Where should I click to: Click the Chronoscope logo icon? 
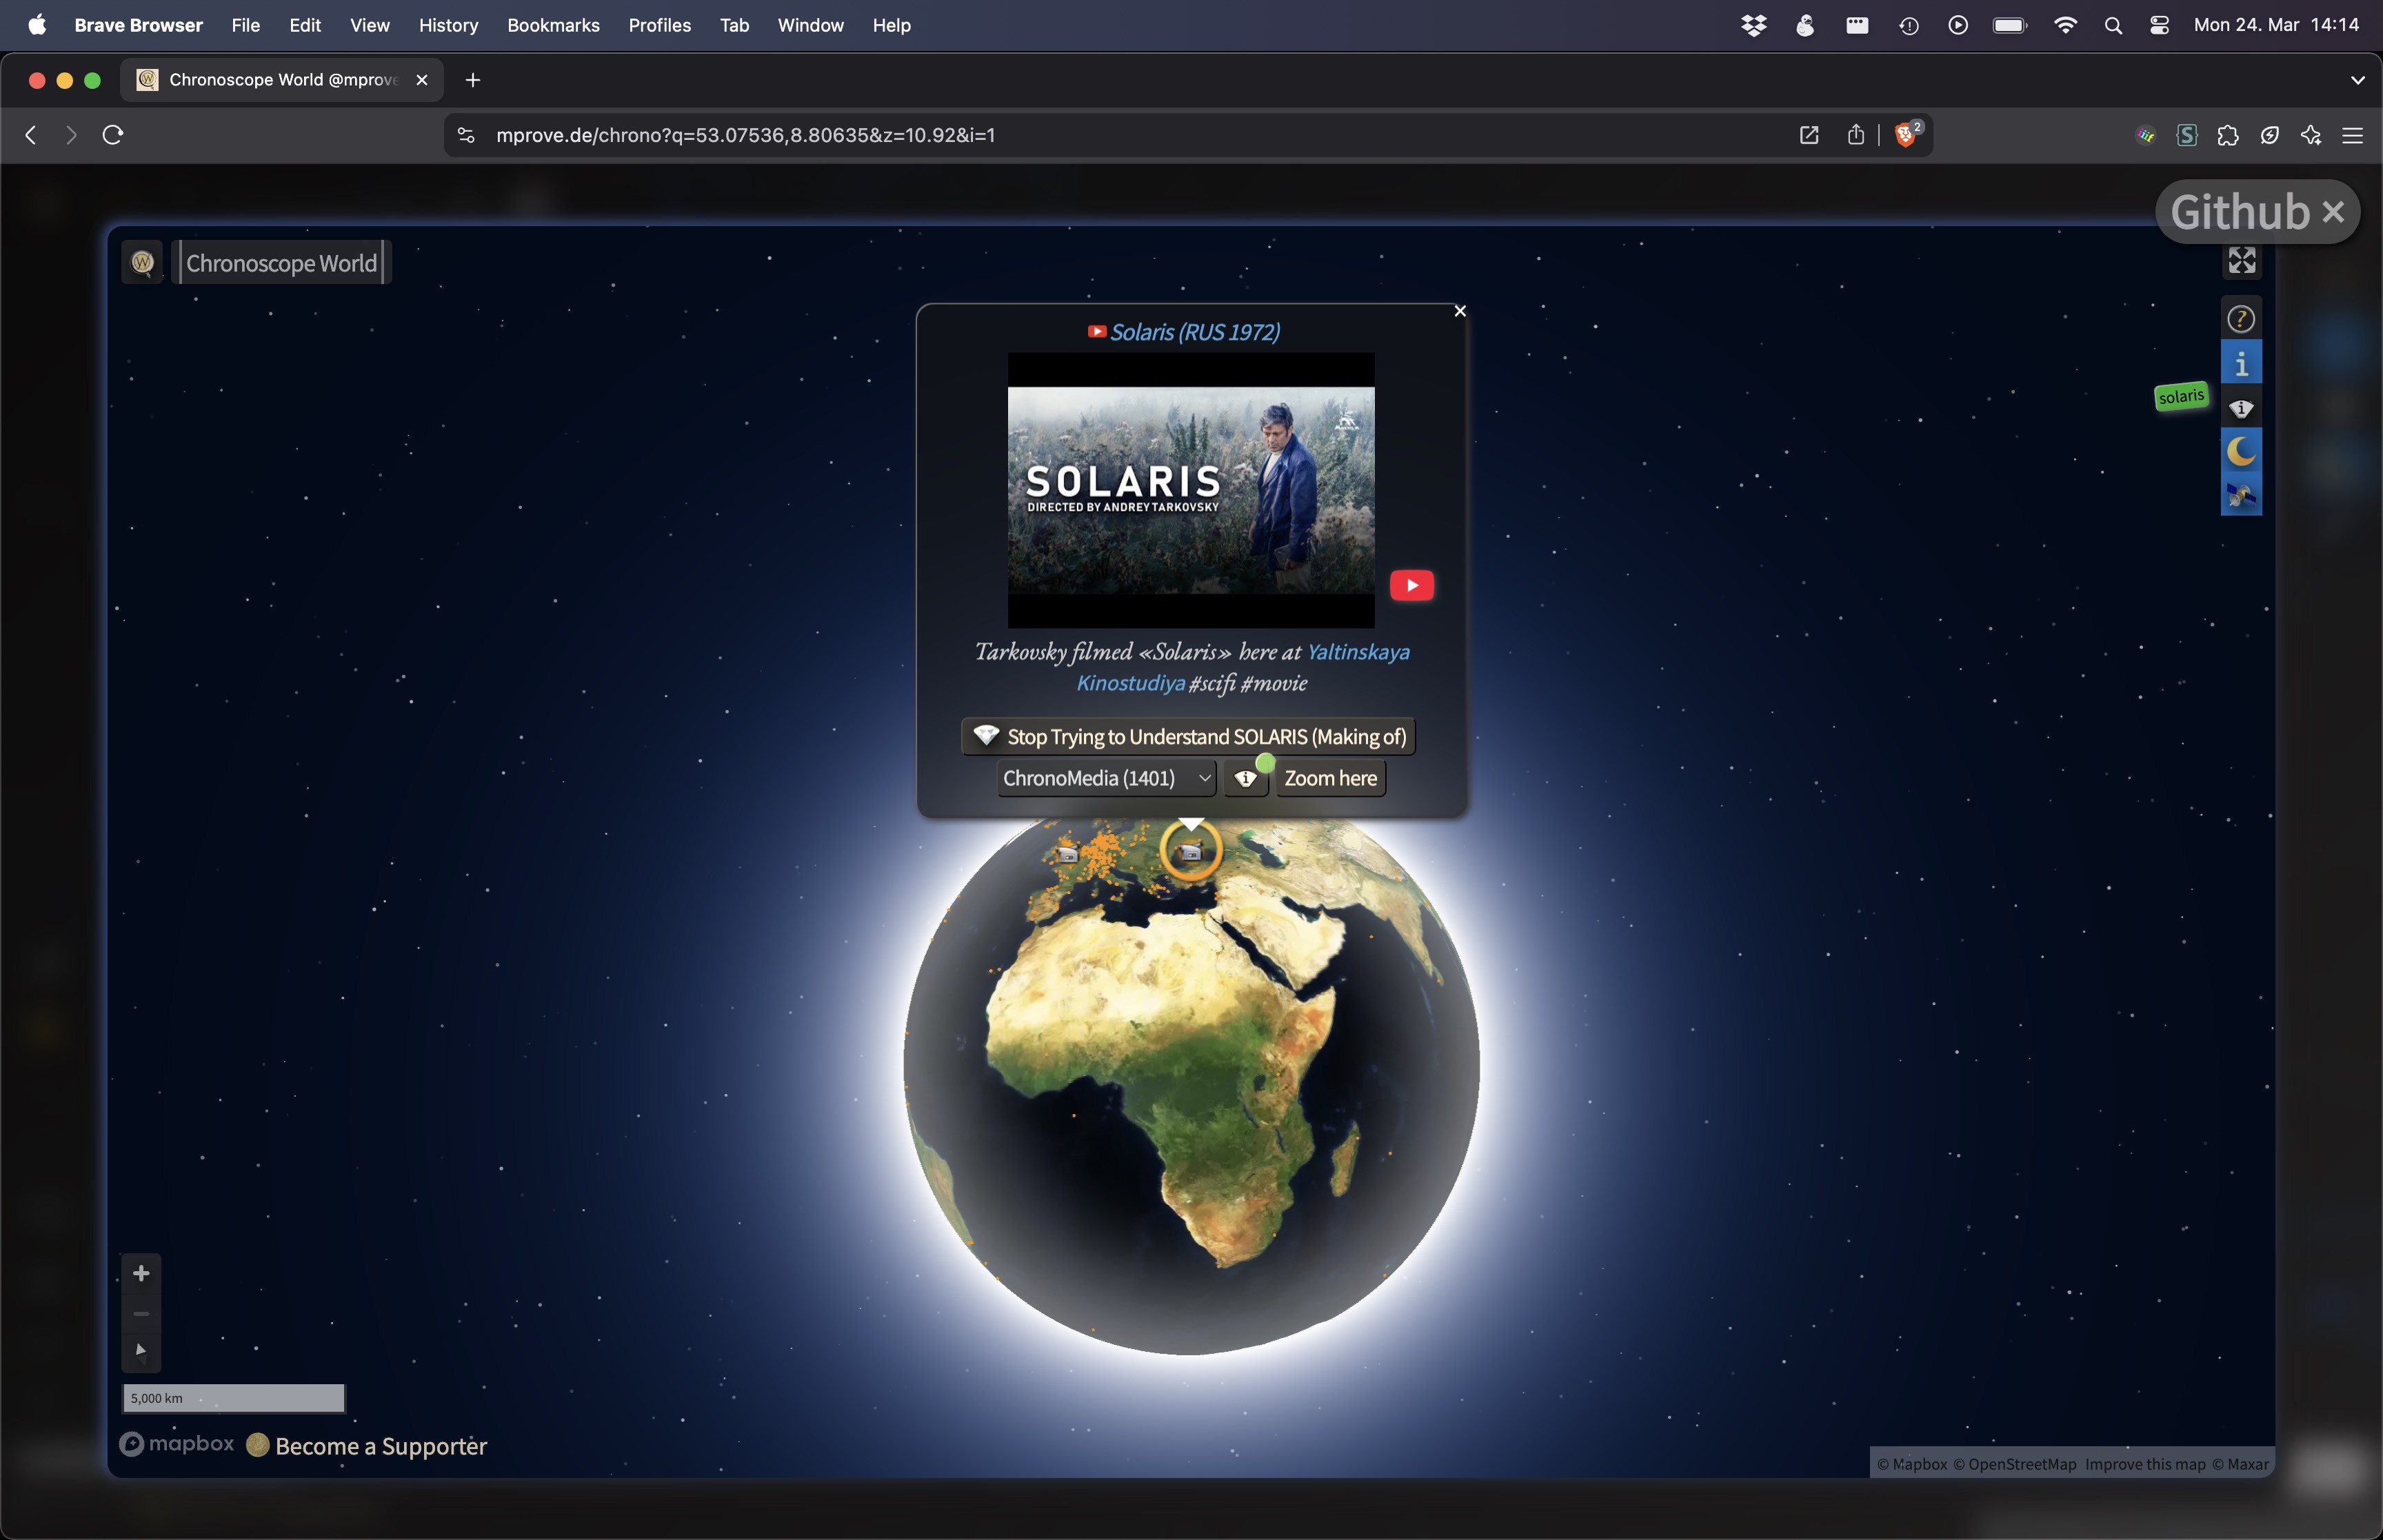point(142,262)
